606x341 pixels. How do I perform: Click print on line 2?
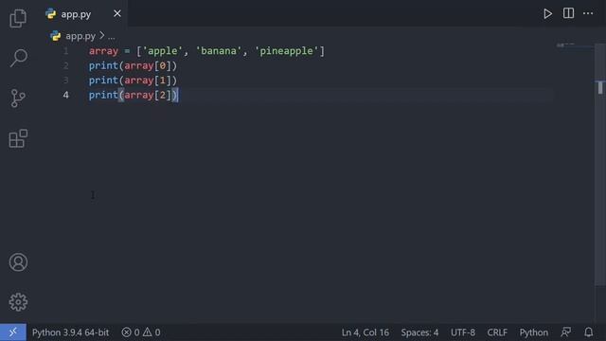[103, 65]
